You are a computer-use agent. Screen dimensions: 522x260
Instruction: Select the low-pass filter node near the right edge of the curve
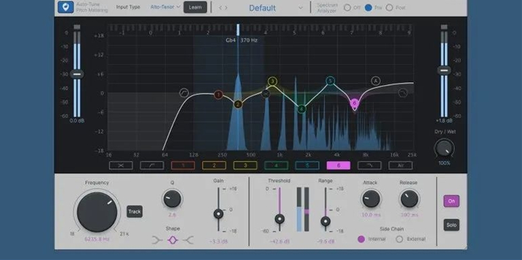pyautogui.click(x=403, y=93)
